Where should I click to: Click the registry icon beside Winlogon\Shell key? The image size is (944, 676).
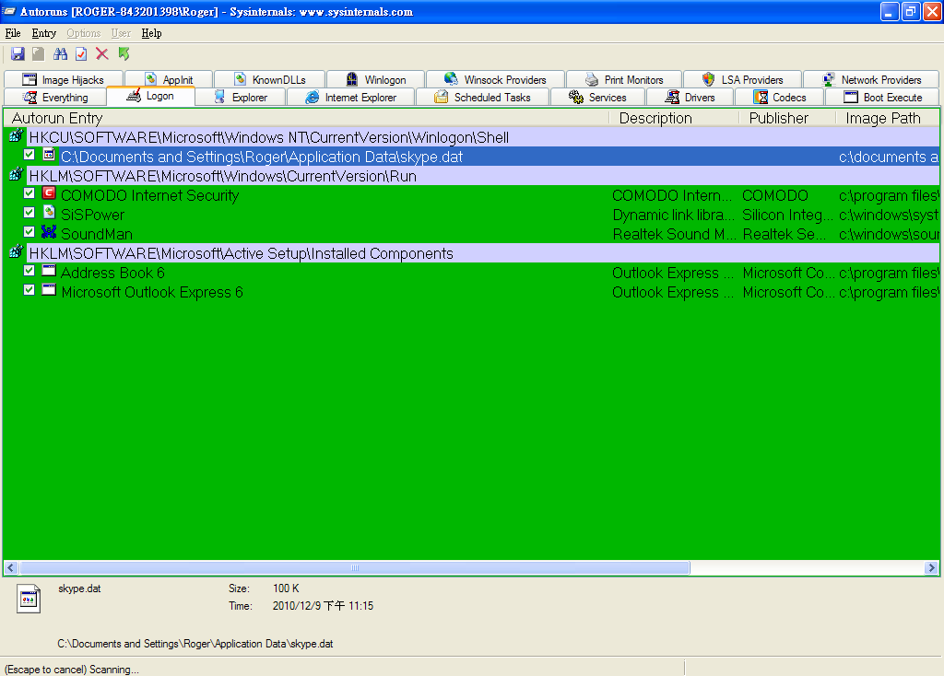tap(17, 136)
